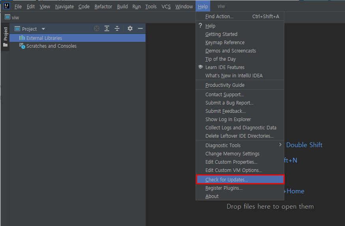345x226 pixels.
Task: Select External Libraries tree node
Action: click(77, 38)
